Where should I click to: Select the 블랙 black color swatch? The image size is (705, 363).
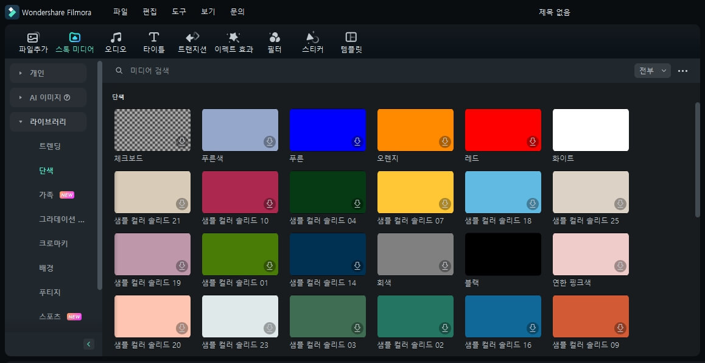503,254
